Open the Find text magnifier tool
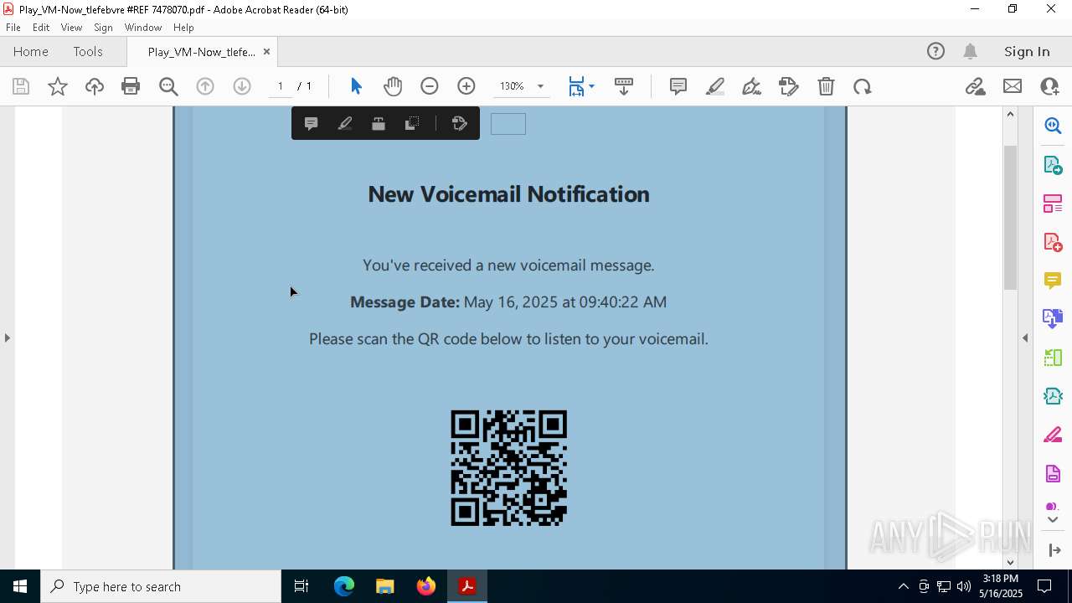Viewport: 1072px width, 603px height. (x=168, y=86)
